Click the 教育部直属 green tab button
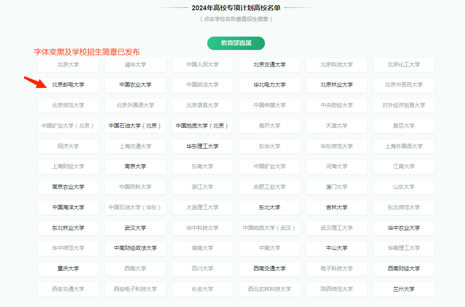This screenshot has height=307, width=465. 236,43
